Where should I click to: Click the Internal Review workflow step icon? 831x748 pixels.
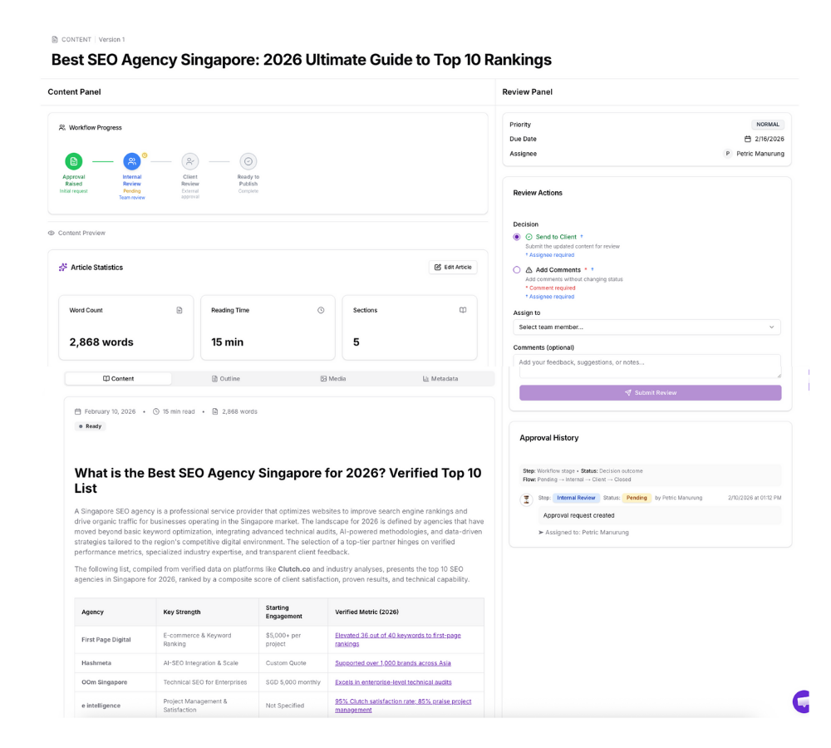pyautogui.click(x=132, y=161)
